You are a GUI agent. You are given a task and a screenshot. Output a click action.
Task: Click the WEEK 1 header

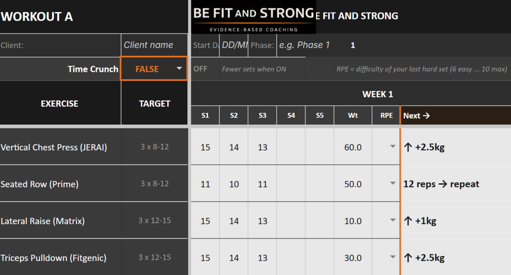pyautogui.click(x=377, y=94)
